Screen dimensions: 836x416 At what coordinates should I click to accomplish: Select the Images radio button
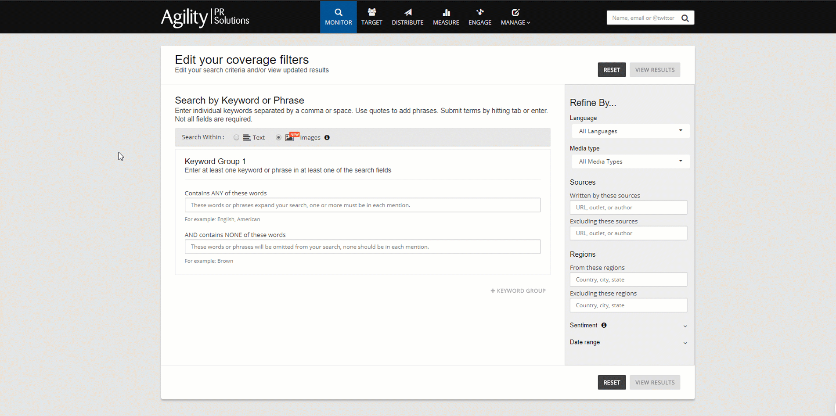278,137
